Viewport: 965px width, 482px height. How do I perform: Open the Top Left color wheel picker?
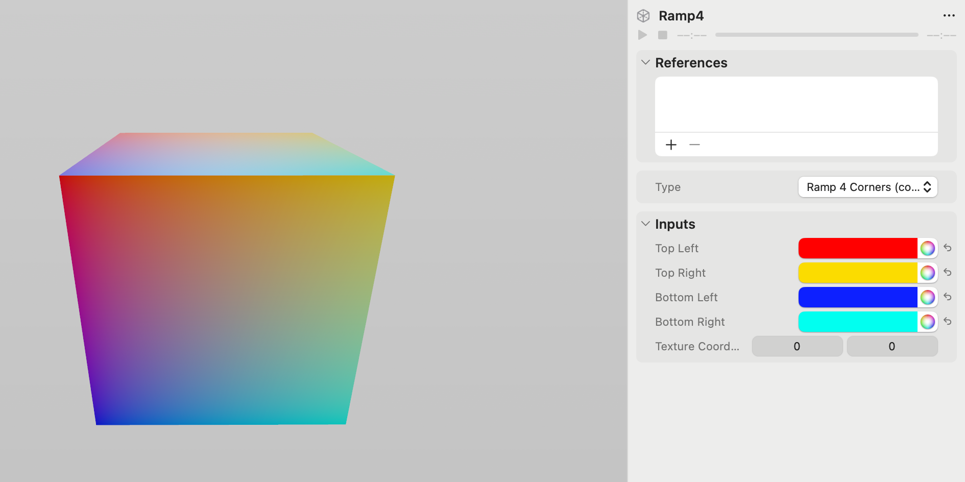[927, 248]
